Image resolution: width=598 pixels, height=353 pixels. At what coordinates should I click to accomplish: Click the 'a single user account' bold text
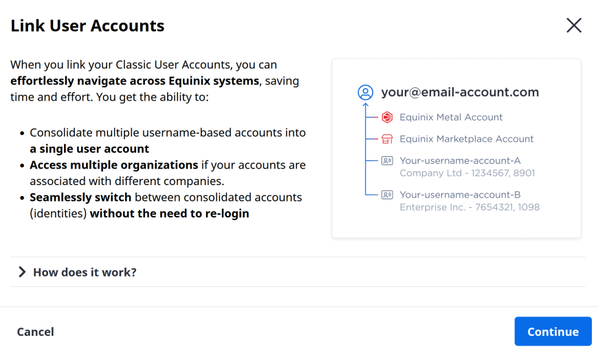click(89, 149)
